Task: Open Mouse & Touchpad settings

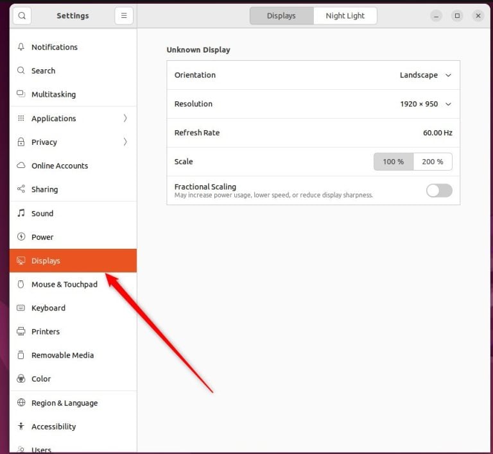Action: 73,284
